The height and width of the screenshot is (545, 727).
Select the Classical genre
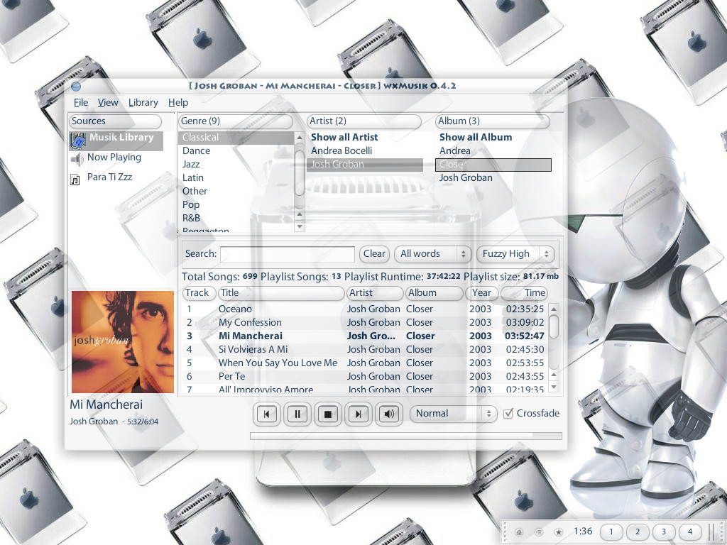tap(236, 138)
